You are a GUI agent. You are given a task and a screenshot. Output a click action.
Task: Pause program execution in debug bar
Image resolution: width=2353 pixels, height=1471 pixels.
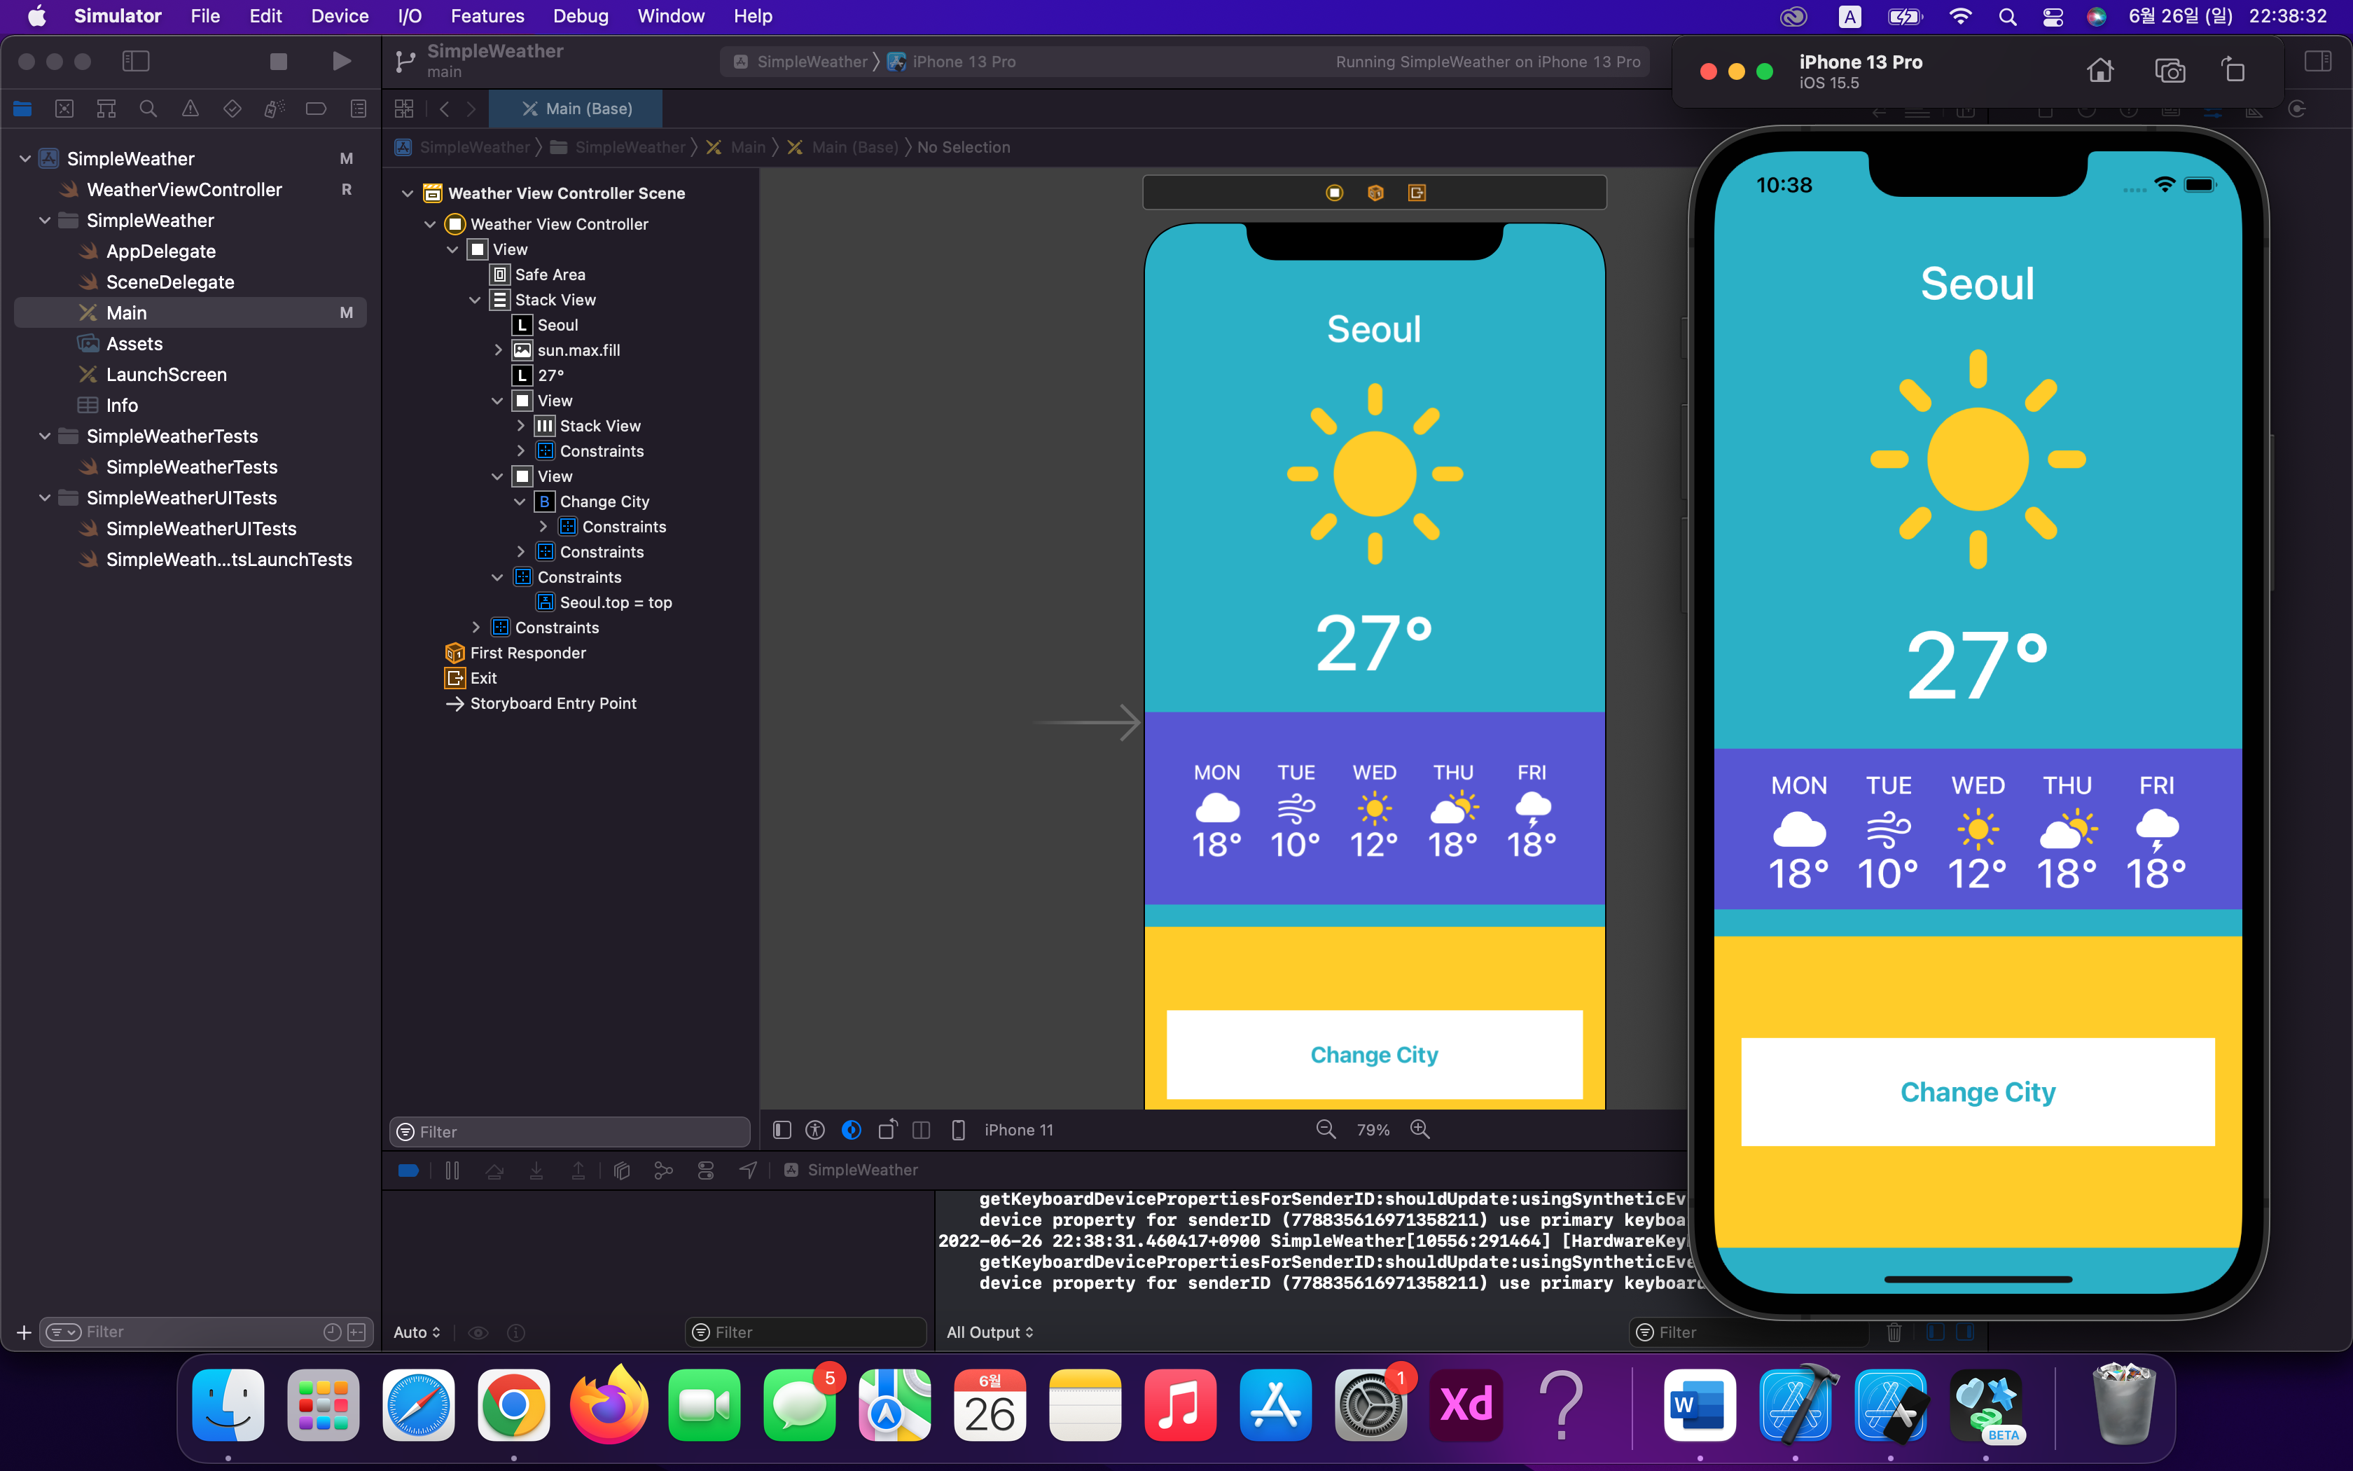click(x=452, y=1170)
